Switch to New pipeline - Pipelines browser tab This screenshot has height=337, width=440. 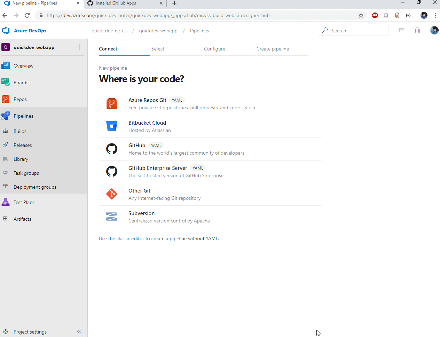point(42,3)
